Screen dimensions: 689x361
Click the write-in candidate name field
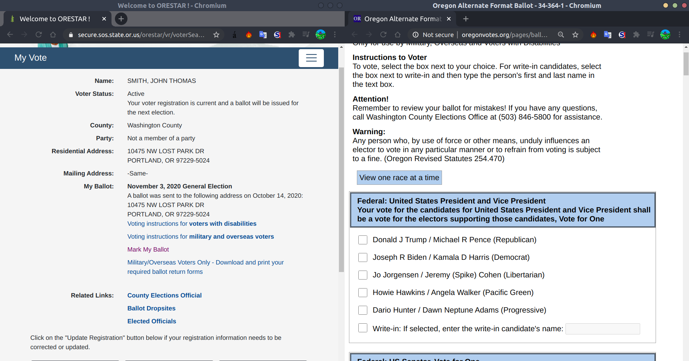point(602,329)
